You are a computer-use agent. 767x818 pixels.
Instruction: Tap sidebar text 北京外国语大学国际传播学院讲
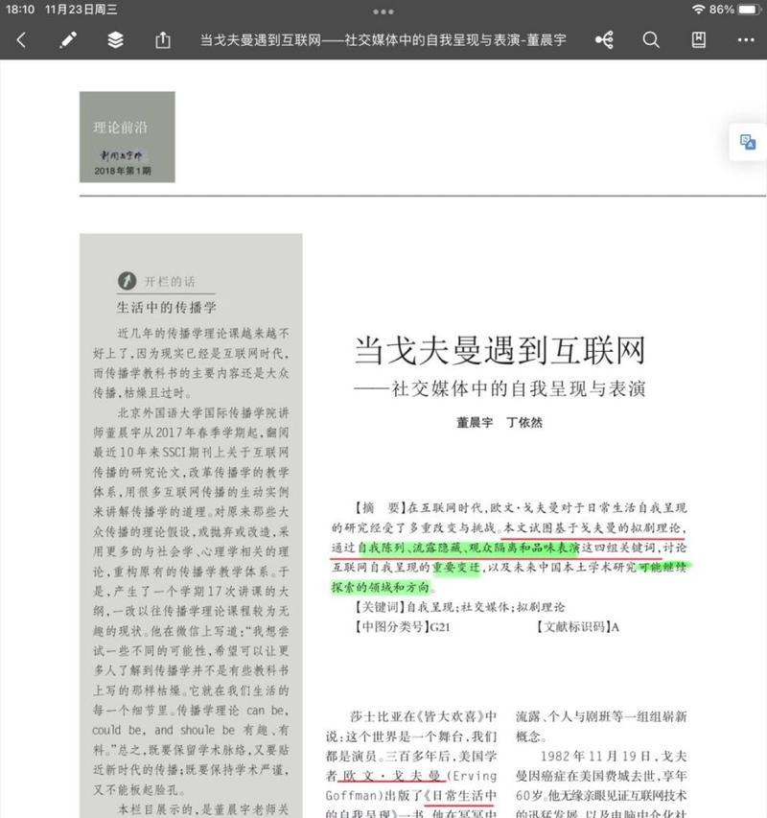tap(203, 412)
